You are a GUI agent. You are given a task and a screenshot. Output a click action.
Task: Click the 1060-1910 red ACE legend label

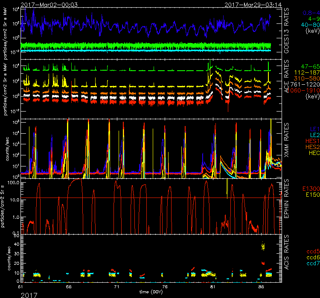303,91
